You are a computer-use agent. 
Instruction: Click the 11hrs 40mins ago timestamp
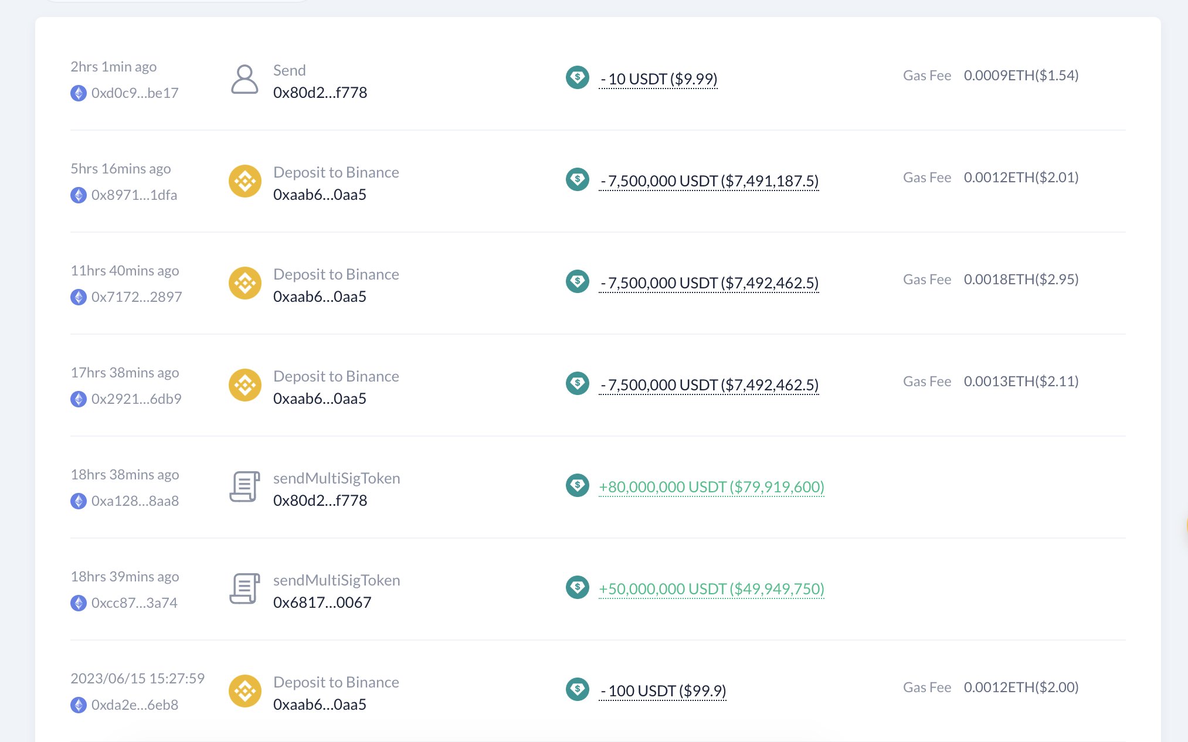coord(125,271)
